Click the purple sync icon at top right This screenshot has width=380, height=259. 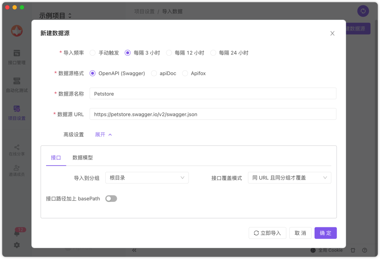(x=363, y=11)
